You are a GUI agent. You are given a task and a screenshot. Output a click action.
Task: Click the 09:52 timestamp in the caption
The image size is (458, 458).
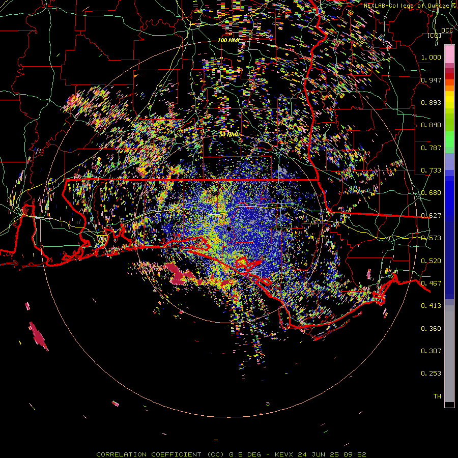354,454
